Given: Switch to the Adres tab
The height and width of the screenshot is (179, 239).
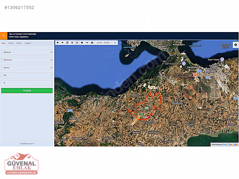Looking at the screenshot, I should 11,43.
